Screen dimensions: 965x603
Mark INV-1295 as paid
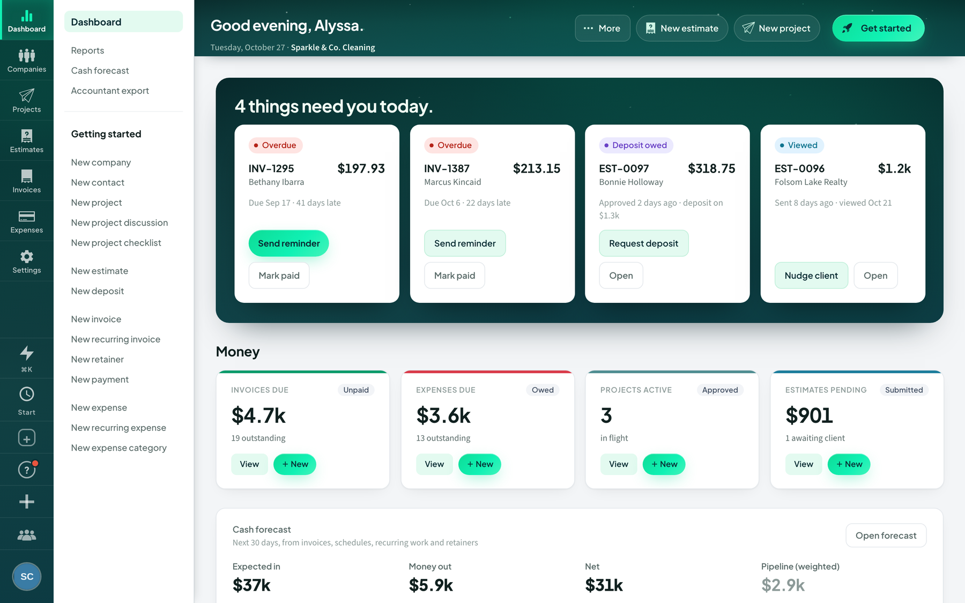279,276
